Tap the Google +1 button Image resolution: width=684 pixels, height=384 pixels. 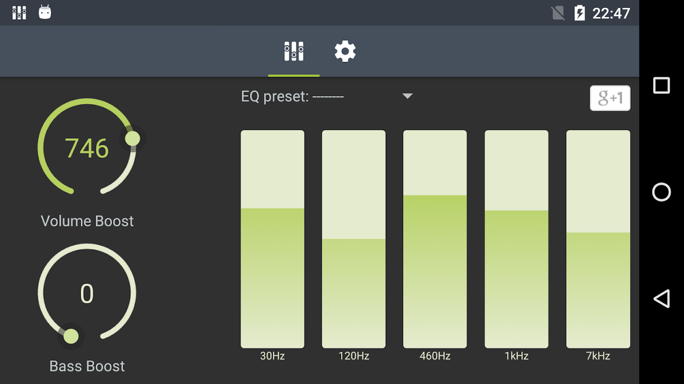point(610,98)
